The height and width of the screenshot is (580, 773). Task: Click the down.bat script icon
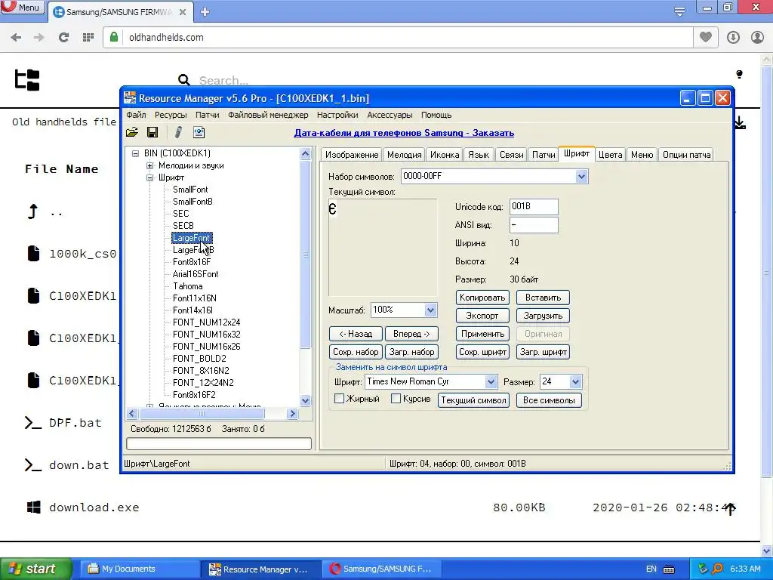coord(33,465)
